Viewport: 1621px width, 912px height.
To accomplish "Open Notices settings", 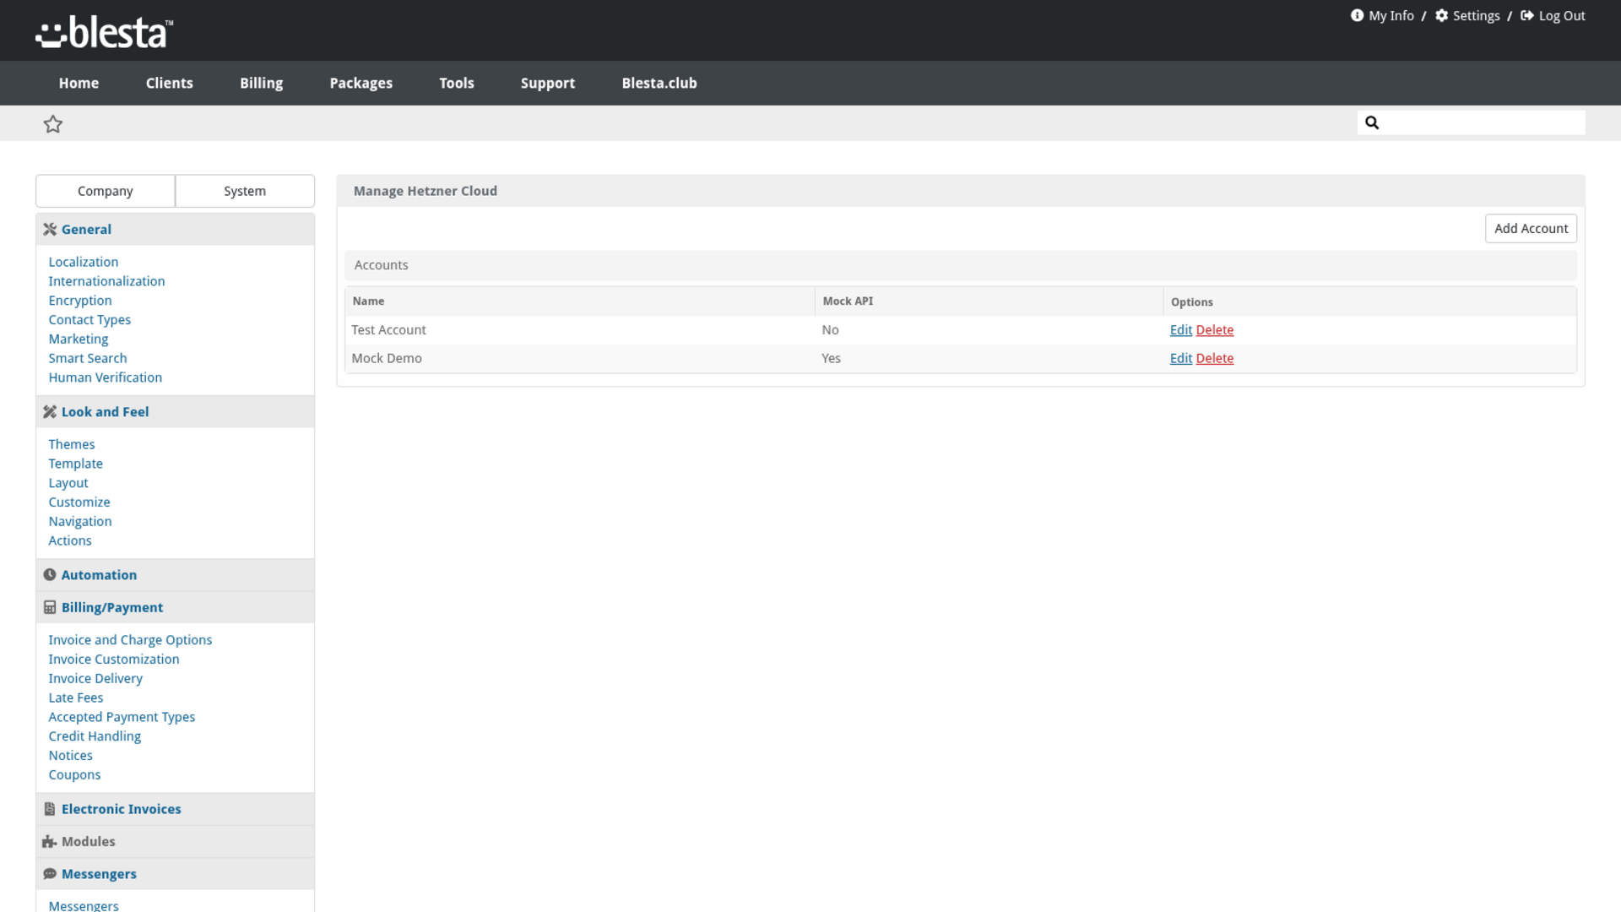I will 70,756.
